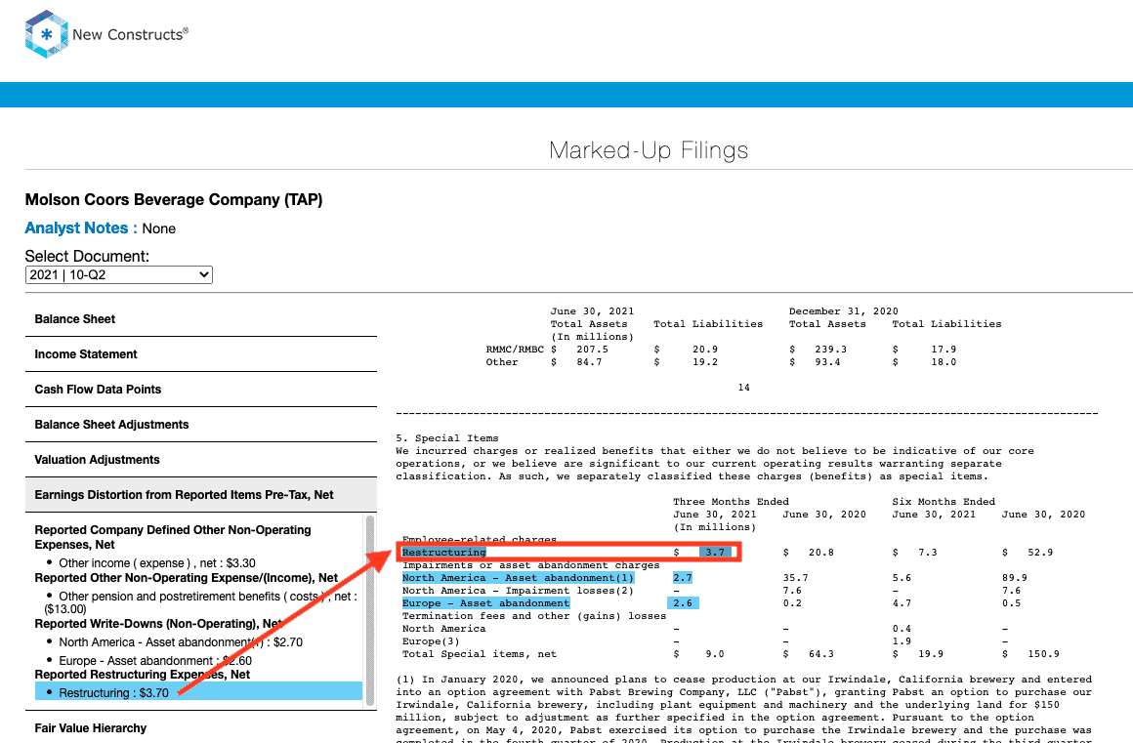Viewport: 1133px width, 743px height.
Task: Select the Other income (expense), net : $3.30 item
Action: point(157,563)
